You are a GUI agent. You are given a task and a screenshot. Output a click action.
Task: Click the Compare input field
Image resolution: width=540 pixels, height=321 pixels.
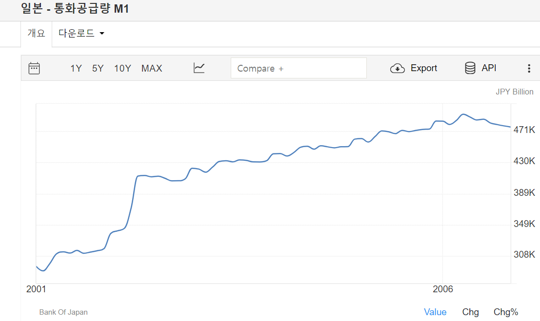(299, 68)
